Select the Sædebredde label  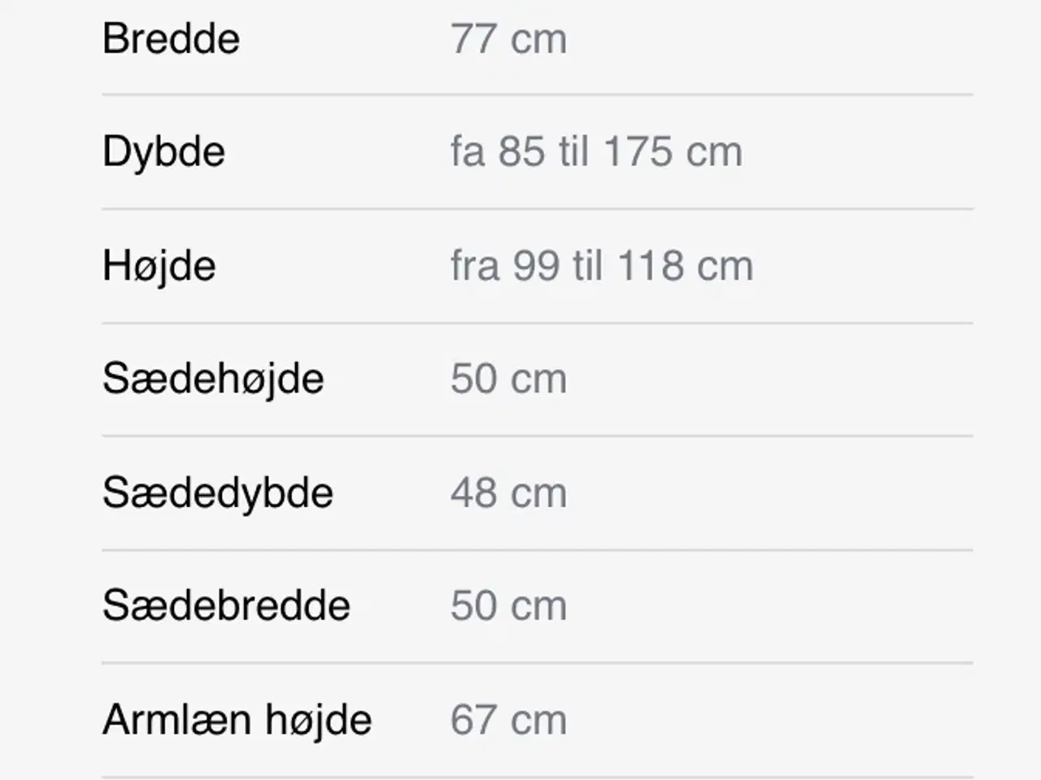click(x=226, y=605)
